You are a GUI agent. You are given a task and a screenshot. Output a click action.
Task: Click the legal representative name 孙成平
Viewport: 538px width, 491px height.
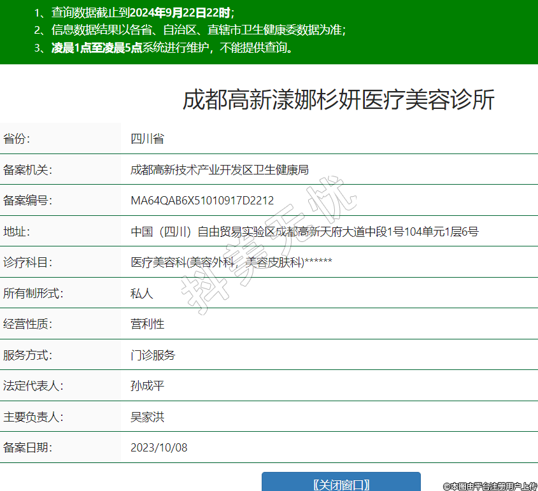tap(147, 386)
